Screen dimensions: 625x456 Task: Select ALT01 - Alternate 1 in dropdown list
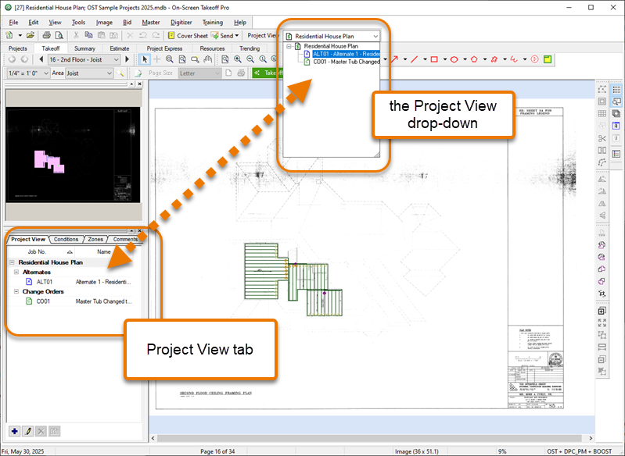click(342, 54)
